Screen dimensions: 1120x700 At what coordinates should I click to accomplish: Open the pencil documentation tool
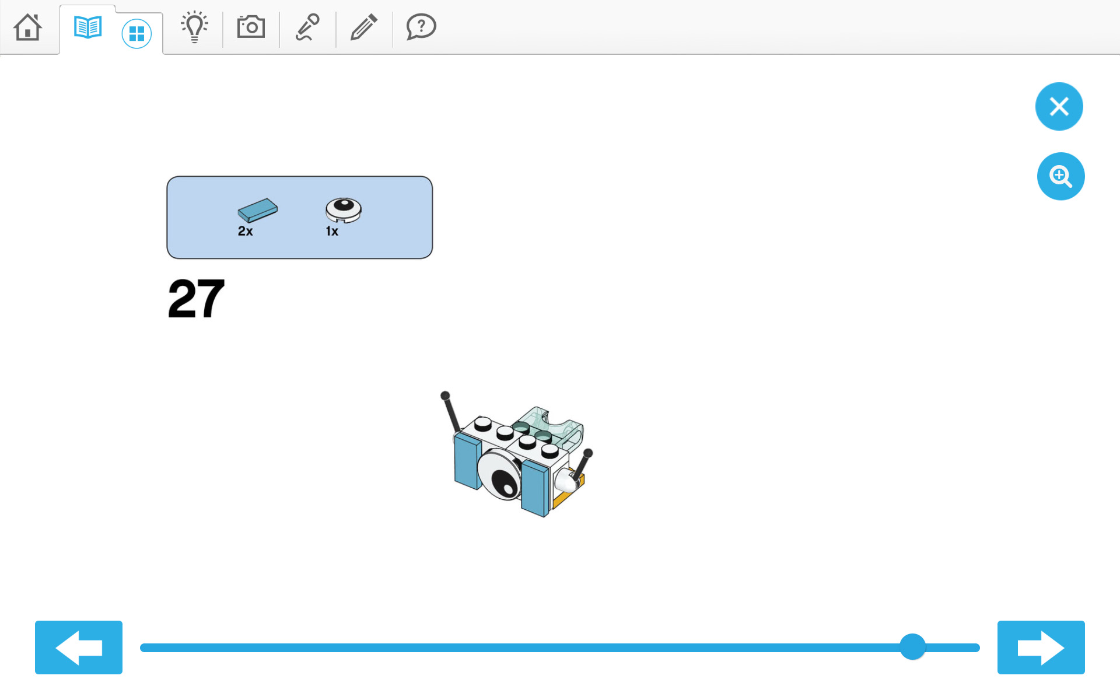click(364, 27)
